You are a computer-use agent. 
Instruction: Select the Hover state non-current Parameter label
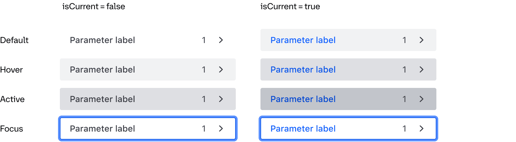102,69
